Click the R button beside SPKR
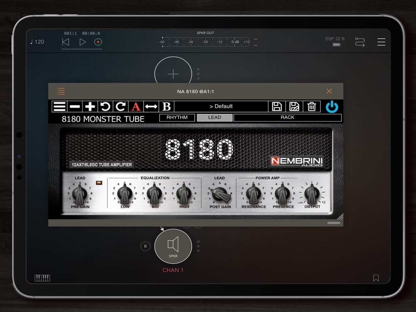The width and height of the screenshot is (416, 312). pos(145,246)
